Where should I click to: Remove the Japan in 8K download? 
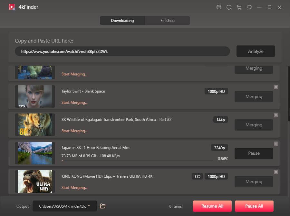276,144
